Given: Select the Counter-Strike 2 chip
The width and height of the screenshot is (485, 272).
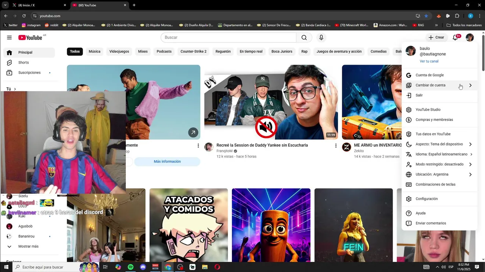Looking at the screenshot, I should point(193,51).
